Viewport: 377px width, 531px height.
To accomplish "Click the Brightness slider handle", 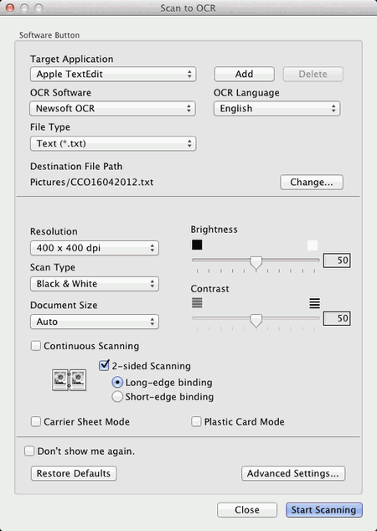I will point(256,262).
